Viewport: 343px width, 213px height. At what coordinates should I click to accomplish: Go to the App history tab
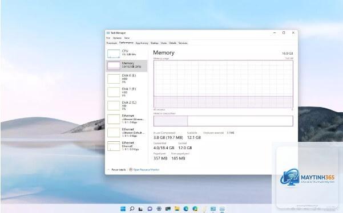[x=142, y=43]
